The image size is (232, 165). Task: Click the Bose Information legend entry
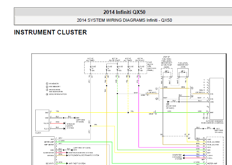point(56,94)
